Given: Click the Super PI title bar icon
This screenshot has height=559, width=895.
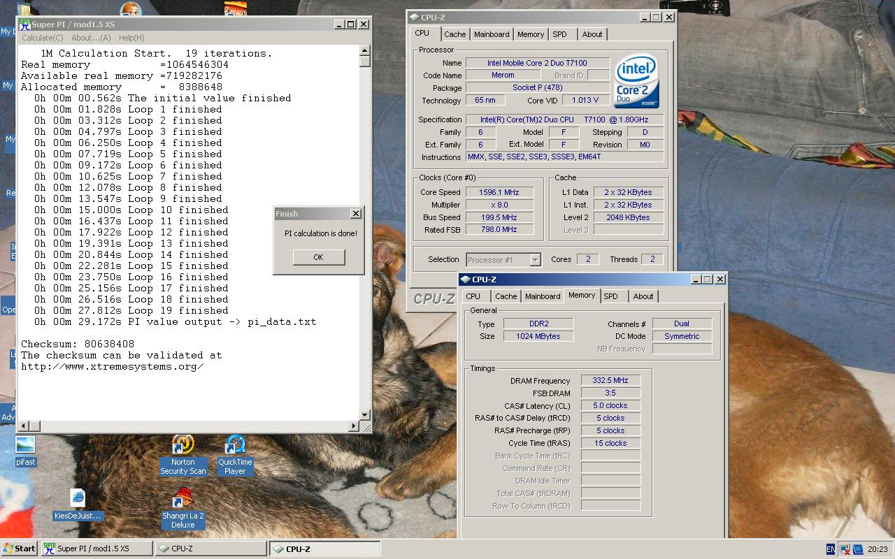Looking at the screenshot, I should (25, 24).
